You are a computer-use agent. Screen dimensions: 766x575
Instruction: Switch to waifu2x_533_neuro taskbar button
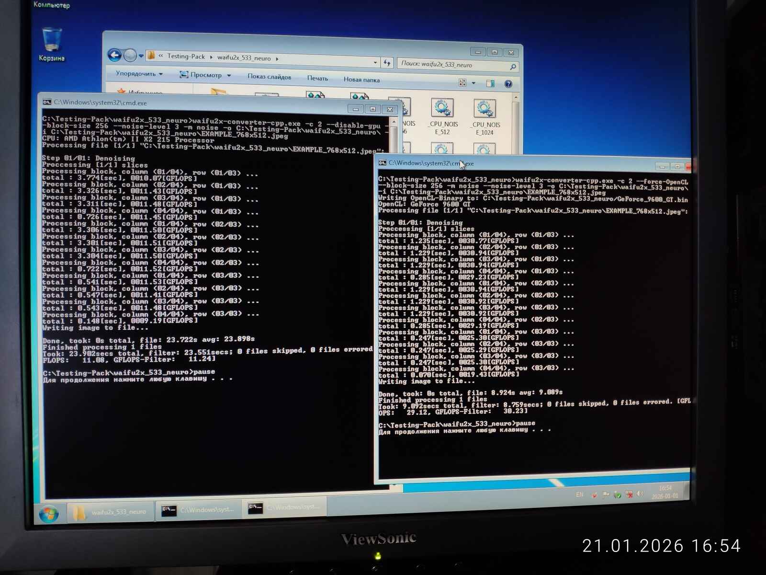coord(110,512)
